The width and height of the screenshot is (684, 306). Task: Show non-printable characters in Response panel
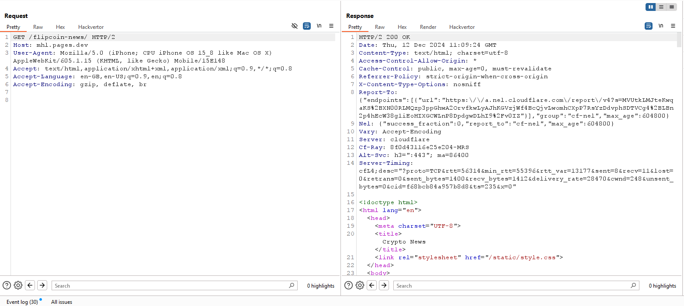[661, 26]
